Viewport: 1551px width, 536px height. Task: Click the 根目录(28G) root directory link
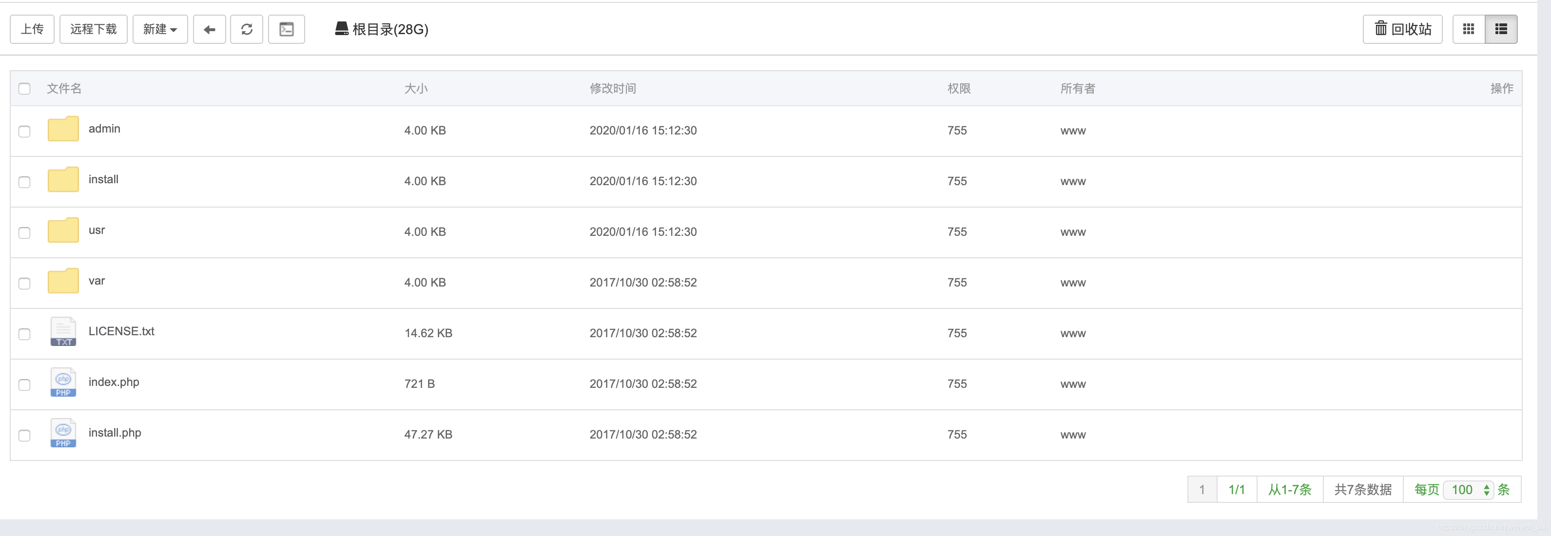coord(382,29)
